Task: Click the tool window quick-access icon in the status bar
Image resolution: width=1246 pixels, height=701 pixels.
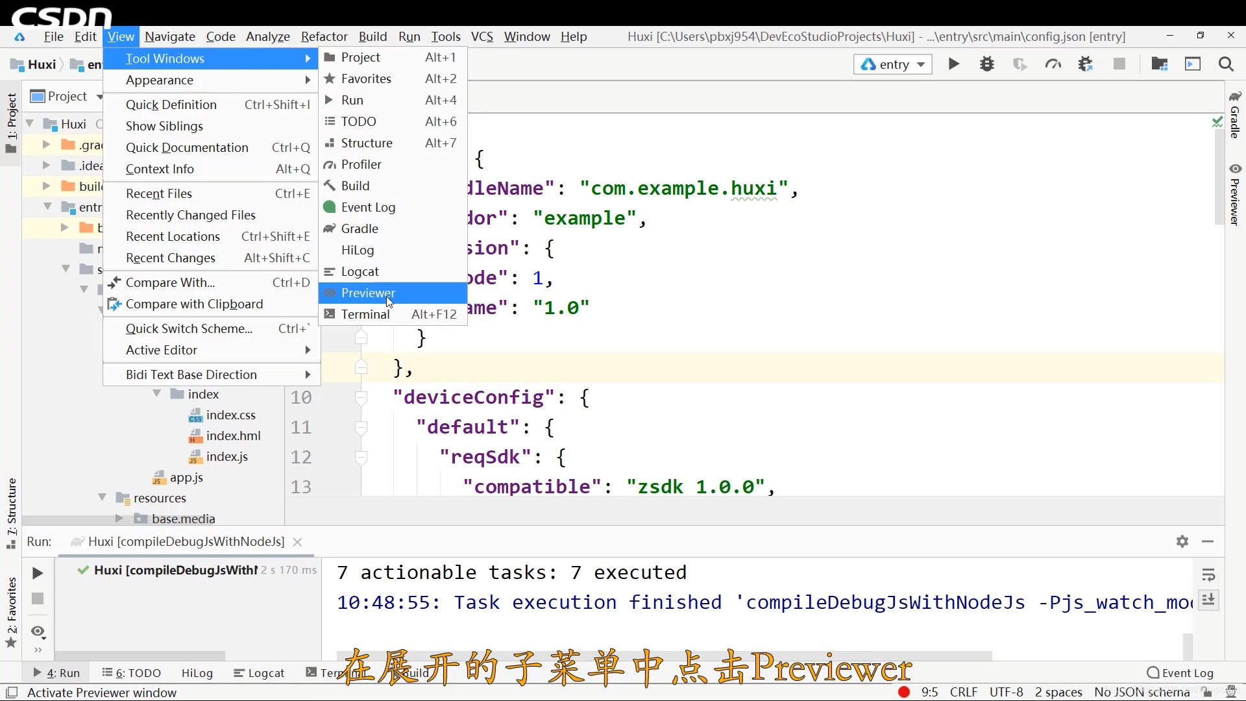Action: click(x=12, y=693)
